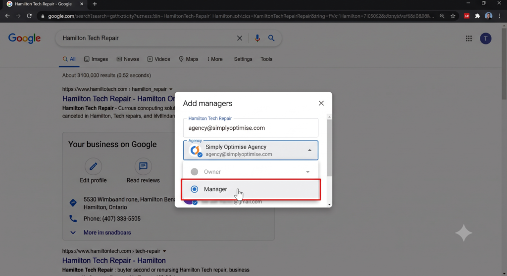Click the Your business on Google heading
507x276 pixels.
click(x=112, y=145)
